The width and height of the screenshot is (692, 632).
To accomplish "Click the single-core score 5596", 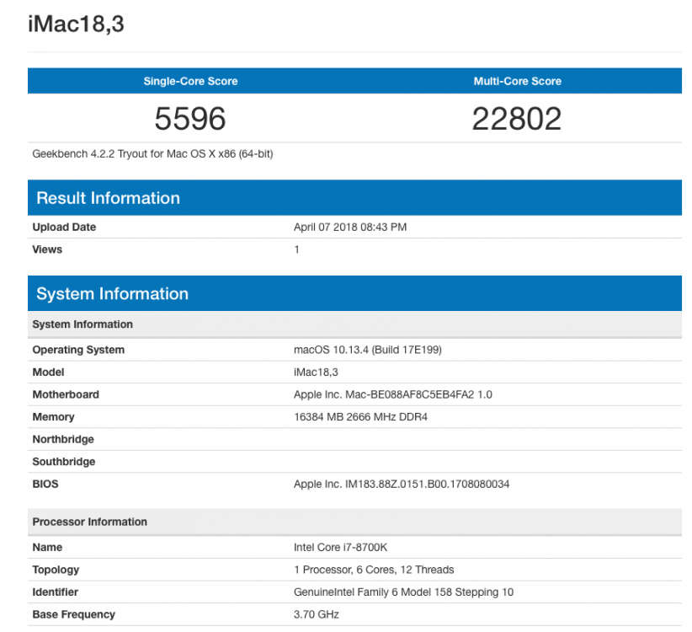I will pyautogui.click(x=190, y=118).
